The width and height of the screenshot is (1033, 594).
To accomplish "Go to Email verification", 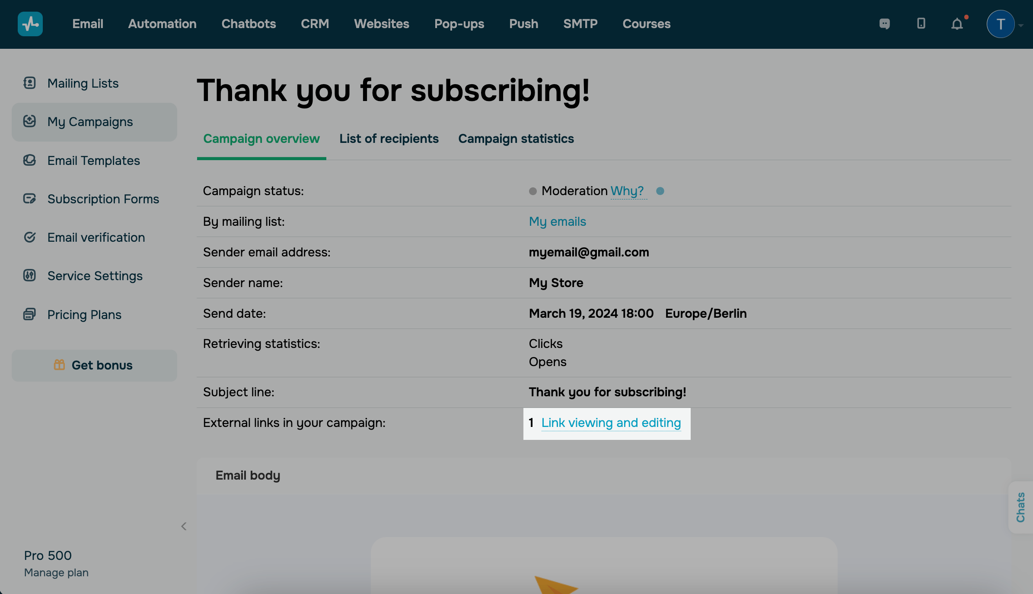I will click(x=29, y=237).
